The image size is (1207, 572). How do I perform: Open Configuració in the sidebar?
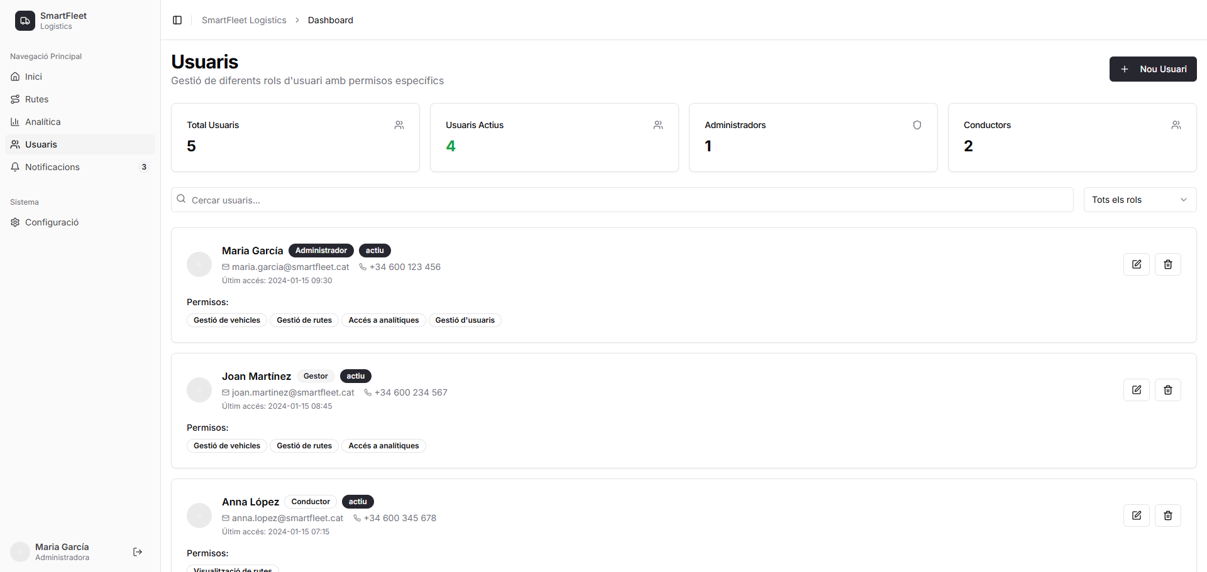tap(80, 222)
